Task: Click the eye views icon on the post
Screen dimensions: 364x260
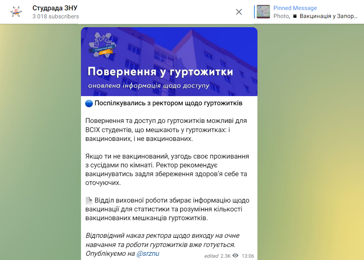Action: (236, 256)
